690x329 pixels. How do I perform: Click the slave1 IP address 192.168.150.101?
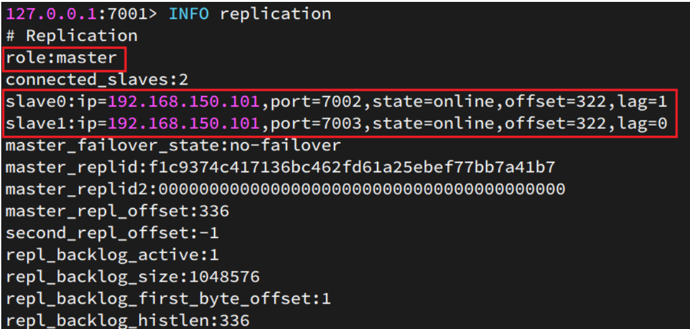pyautogui.click(x=183, y=123)
